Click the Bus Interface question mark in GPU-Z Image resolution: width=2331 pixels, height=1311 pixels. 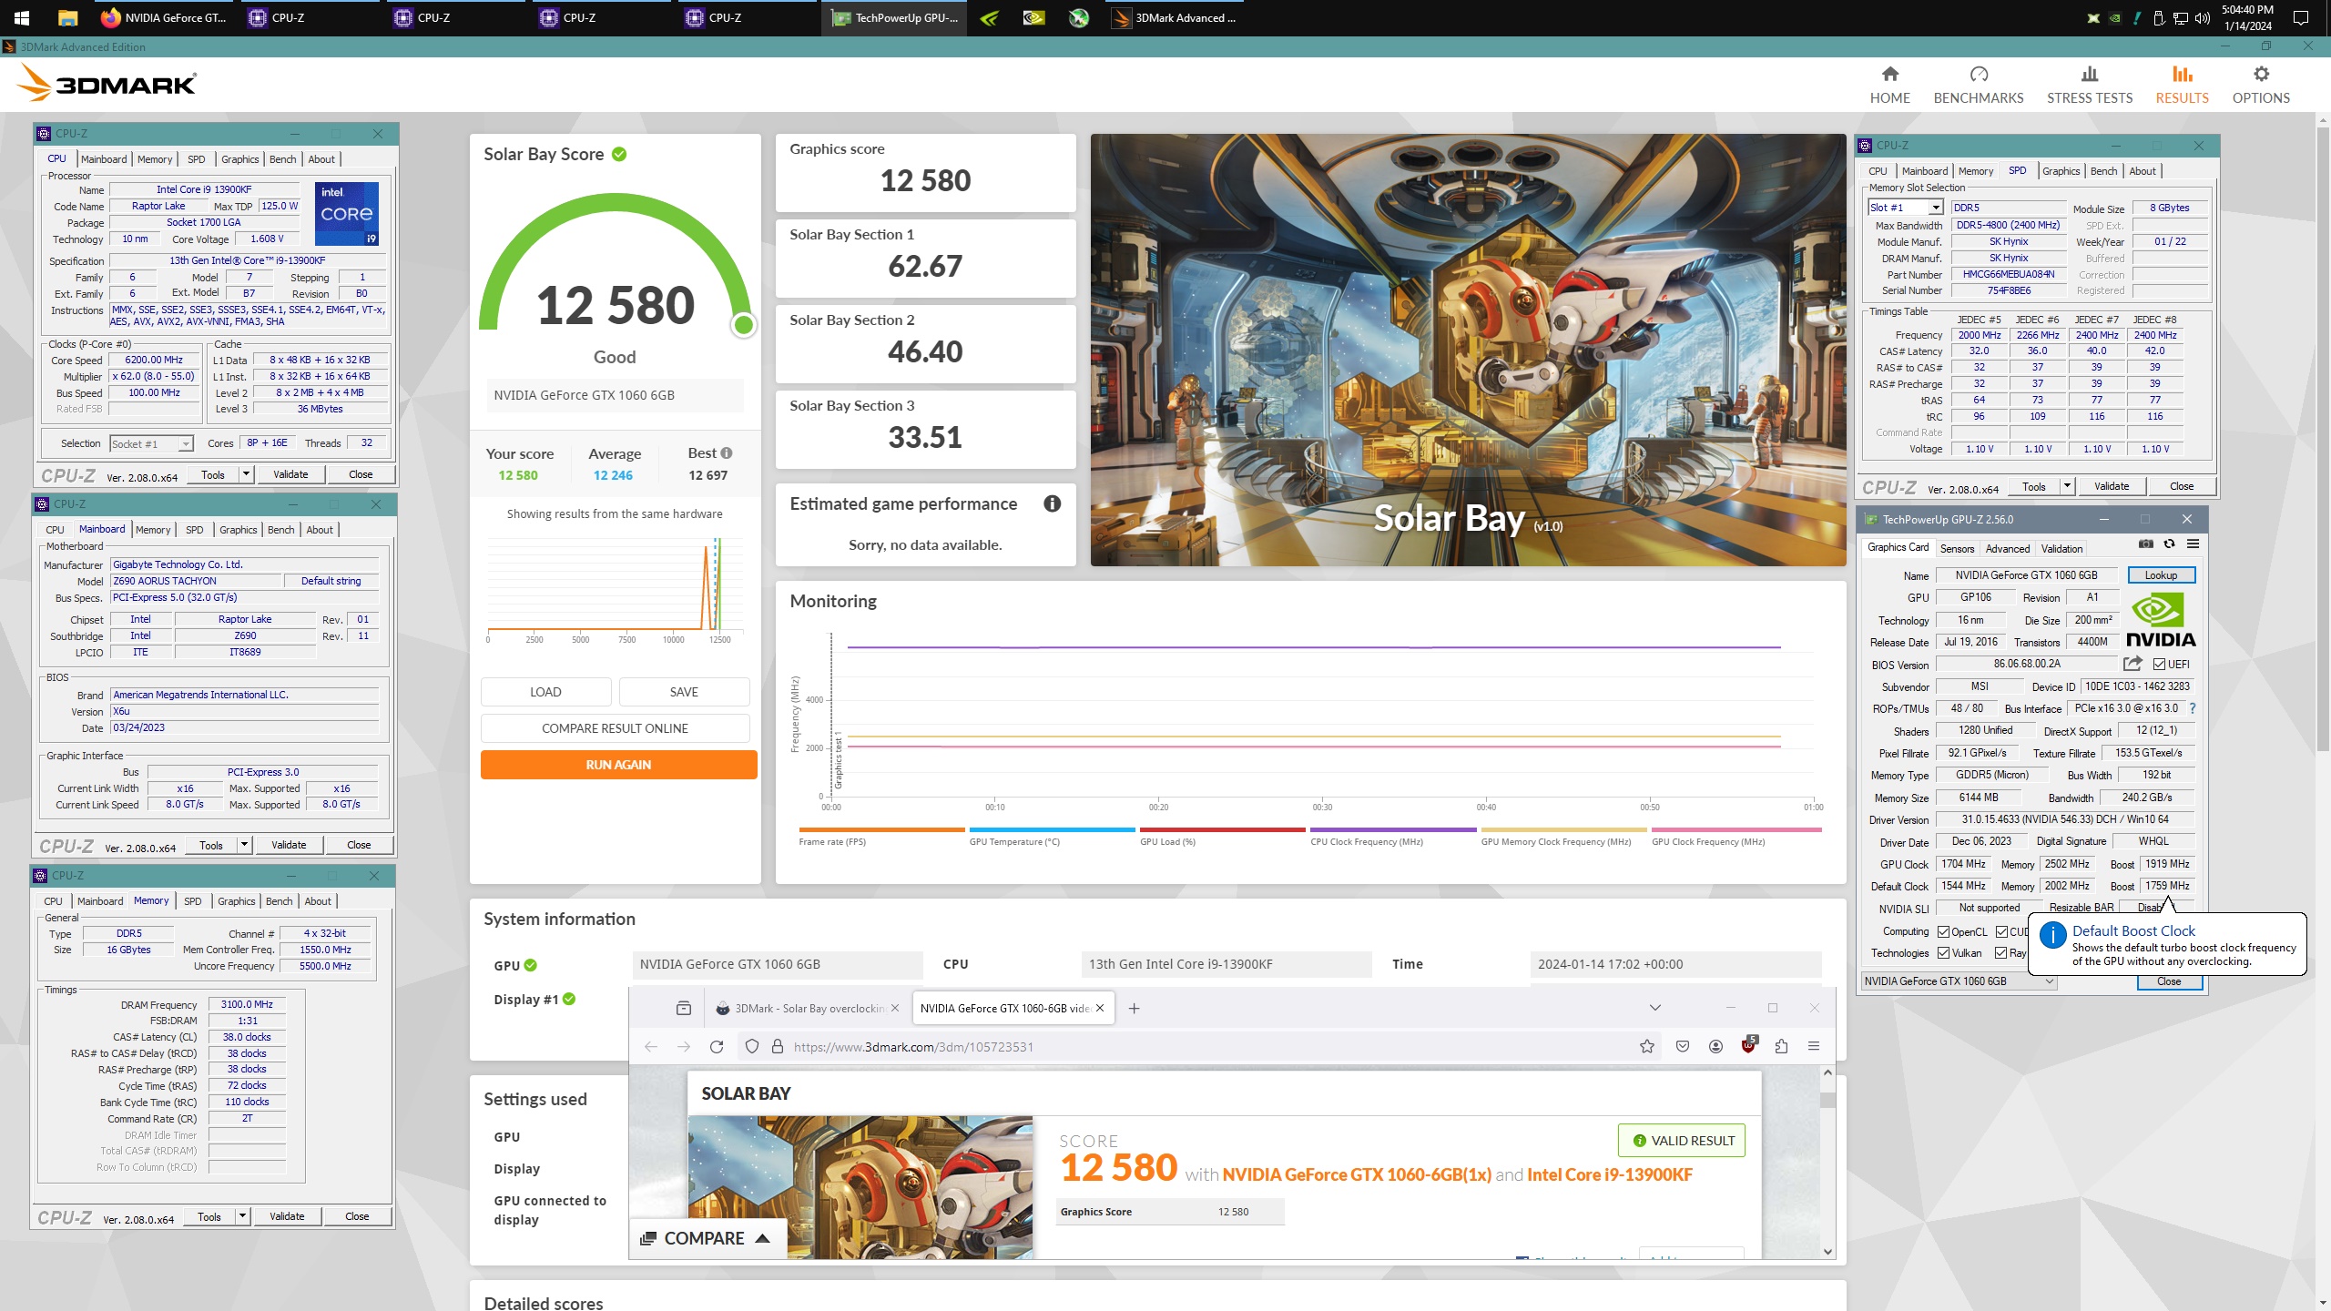2193,708
